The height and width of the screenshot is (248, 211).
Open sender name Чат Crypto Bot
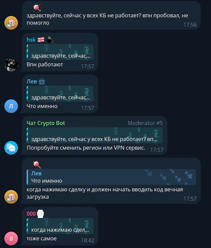point(46,123)
